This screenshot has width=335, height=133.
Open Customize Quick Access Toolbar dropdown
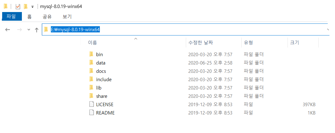32,7
